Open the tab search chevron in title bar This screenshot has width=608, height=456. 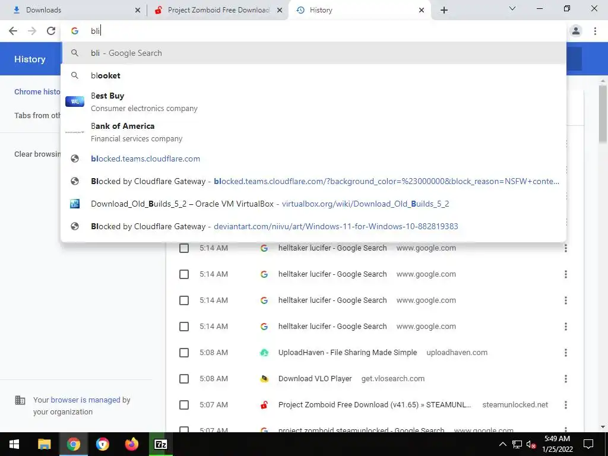tap(512, 8)
